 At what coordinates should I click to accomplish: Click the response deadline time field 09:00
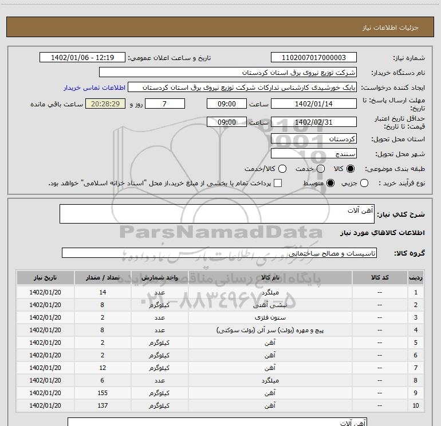(x=227, y=104)
